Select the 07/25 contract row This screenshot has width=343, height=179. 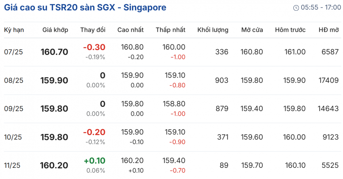(x=13, y=52)
